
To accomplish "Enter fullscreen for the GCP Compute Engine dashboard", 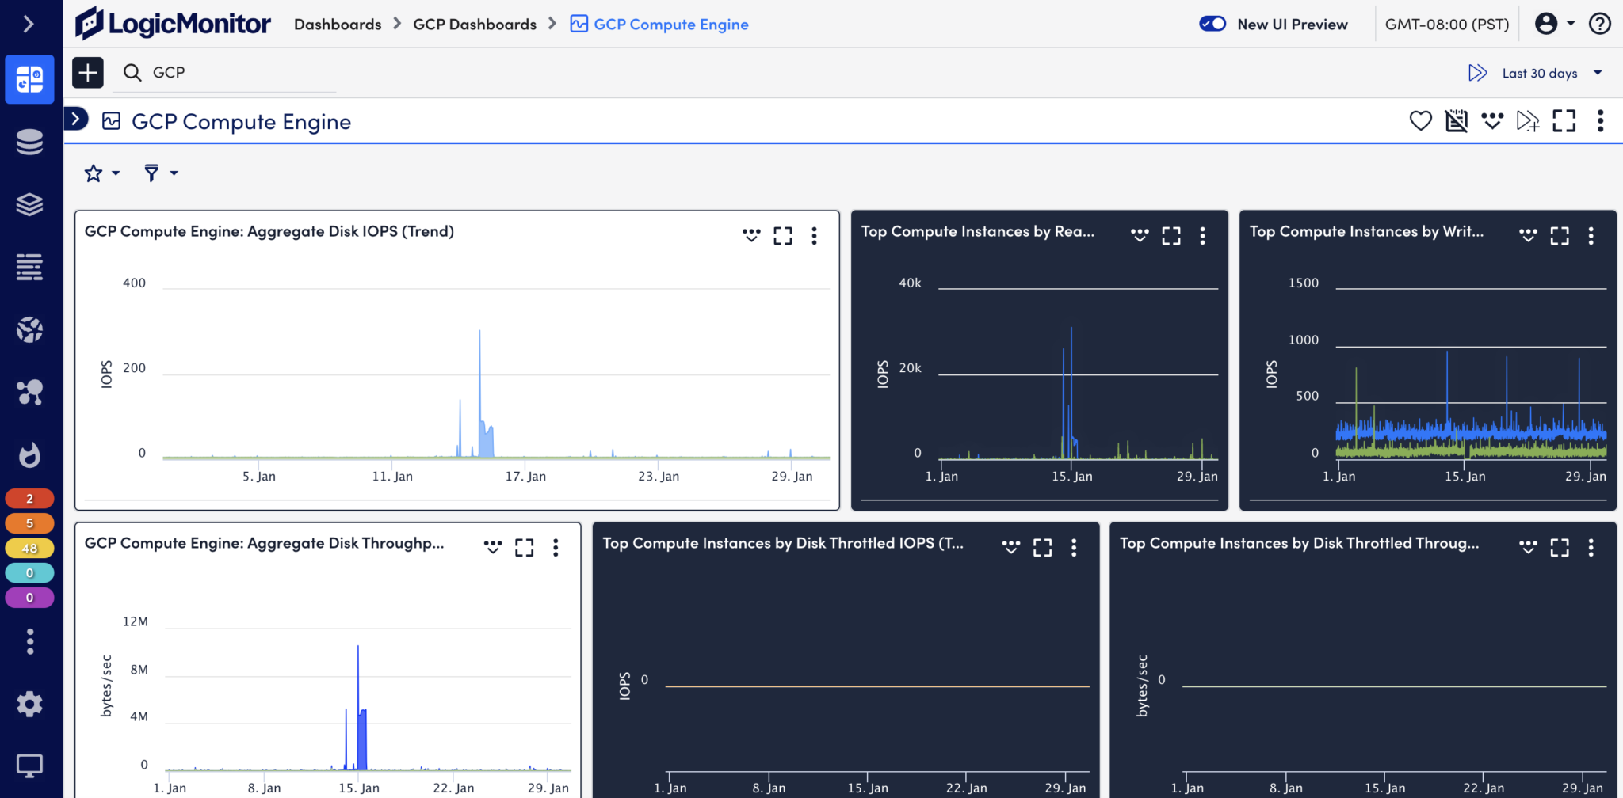I will pos(1564,120).
